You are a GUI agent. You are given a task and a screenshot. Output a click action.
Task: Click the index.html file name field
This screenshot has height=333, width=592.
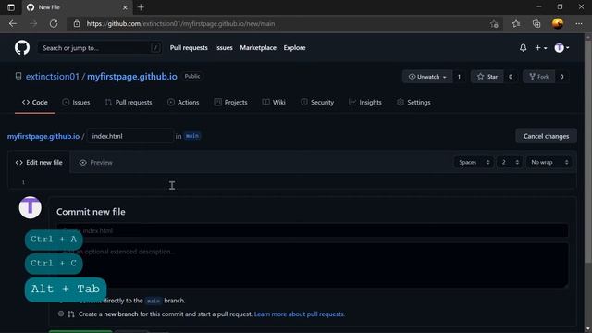pos(129,136)
